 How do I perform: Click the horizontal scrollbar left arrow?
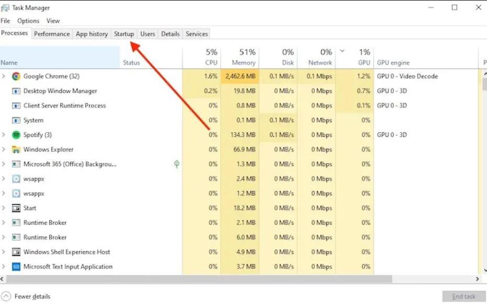2,279
